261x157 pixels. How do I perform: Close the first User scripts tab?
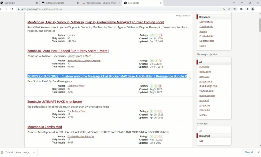[37, 3]
